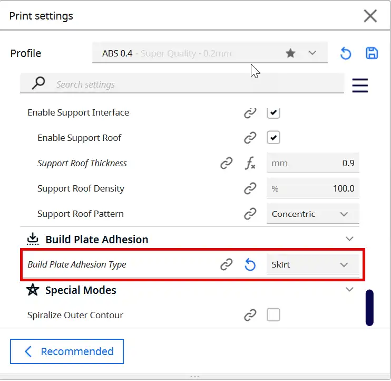
Task: Click link icon next to Build Plate Adhesion Type
Action: (x=227, y=264)
